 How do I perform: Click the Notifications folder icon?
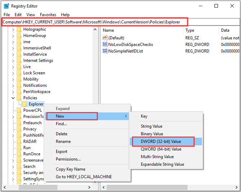click(19, 85)
